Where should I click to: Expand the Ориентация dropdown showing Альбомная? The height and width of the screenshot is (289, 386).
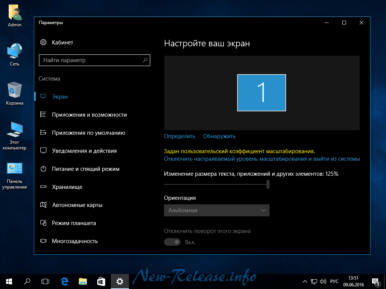coord(216,210)
